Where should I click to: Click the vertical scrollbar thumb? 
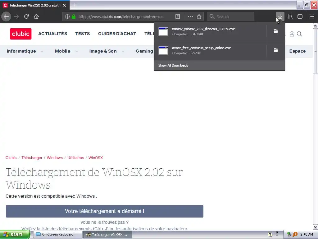(x=315, y=51)
